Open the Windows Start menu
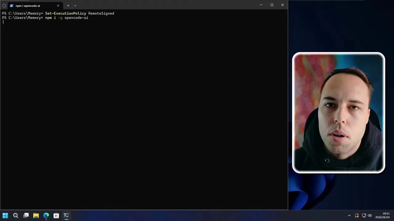394x221 pixels. click(x=5, y=215)
